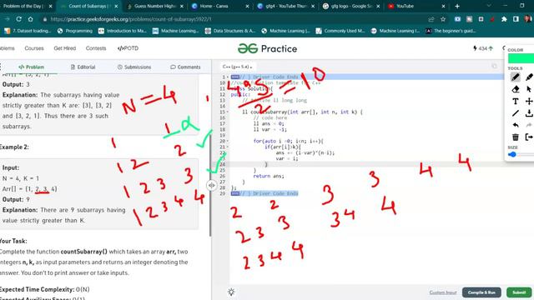The image size is (534, 300).
Task: Select the pencil drawing tool
Action: click(x=516, y=77)
